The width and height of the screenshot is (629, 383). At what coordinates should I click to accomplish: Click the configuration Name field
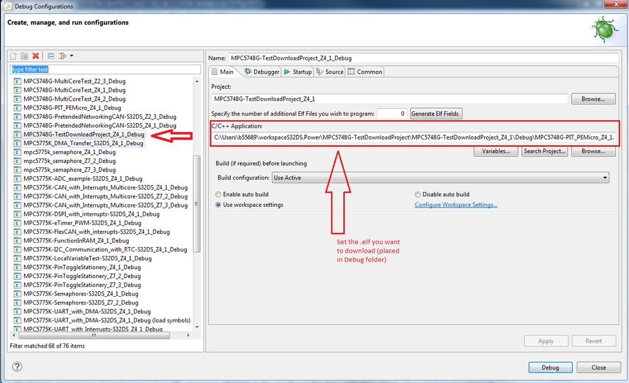(x=423, y=58)
